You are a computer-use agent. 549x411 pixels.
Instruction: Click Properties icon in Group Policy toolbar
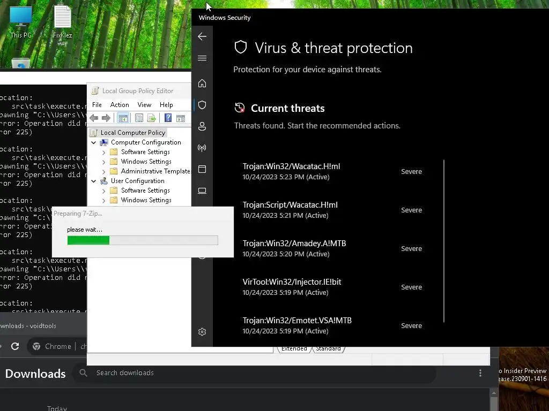(139, 118)
